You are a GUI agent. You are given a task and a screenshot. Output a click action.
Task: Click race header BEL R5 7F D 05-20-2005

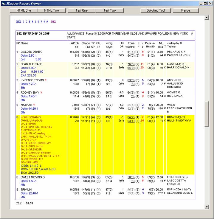(33, 33)
